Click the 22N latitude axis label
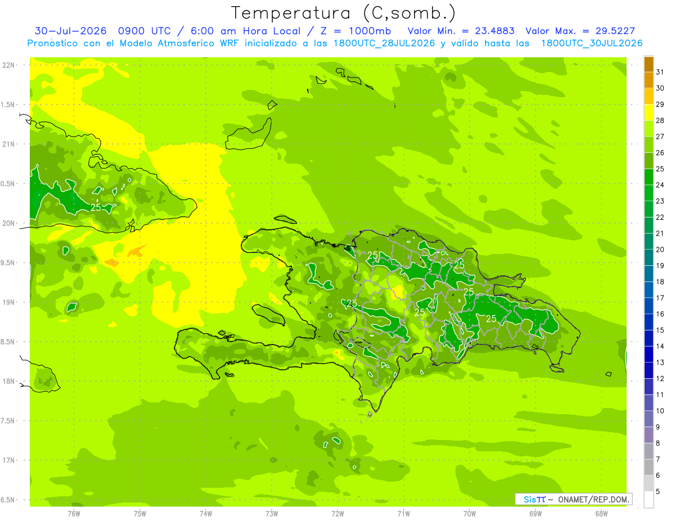The height and width of the screenshot is (521, 675). point(8,65)
